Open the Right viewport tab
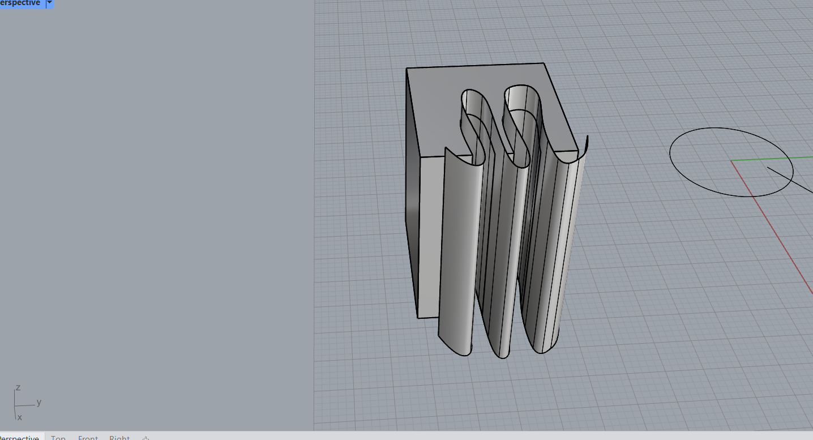This screenshot has width=813, height=440. point(119,438)
